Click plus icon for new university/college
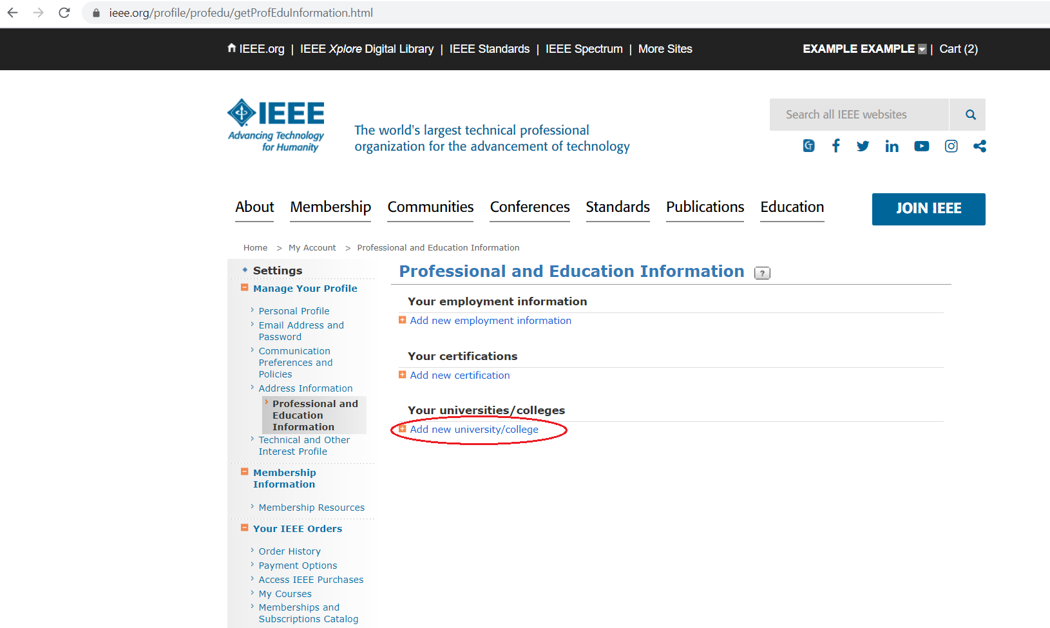The image size is (1050, 628). [403, 429]
